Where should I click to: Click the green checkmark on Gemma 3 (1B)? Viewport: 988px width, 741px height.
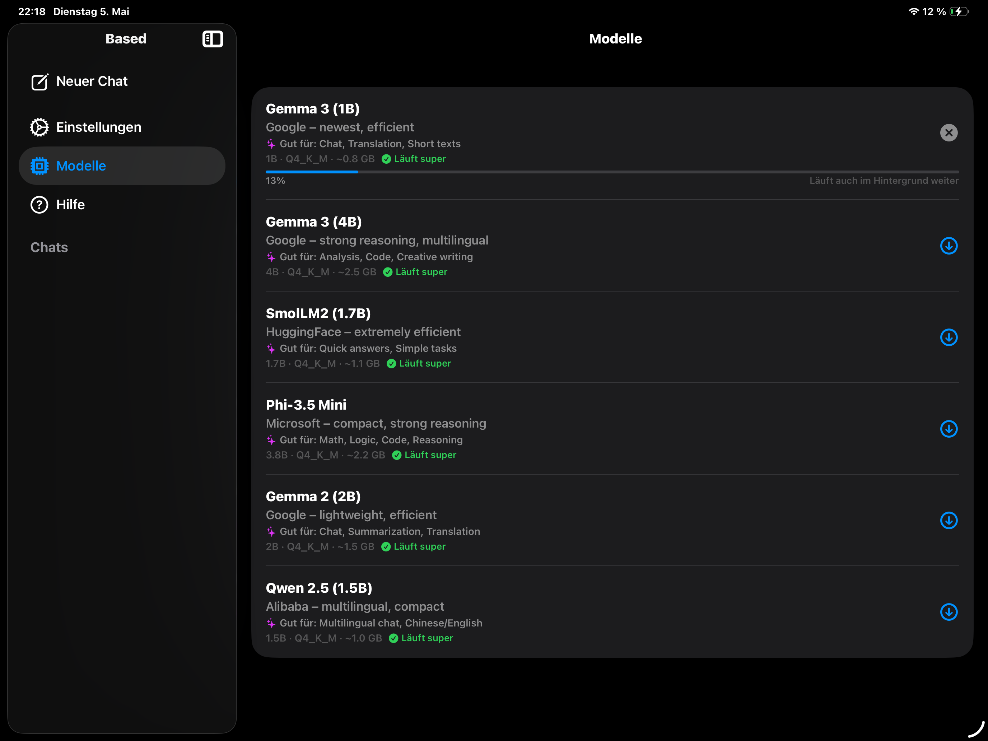[386, 159]
